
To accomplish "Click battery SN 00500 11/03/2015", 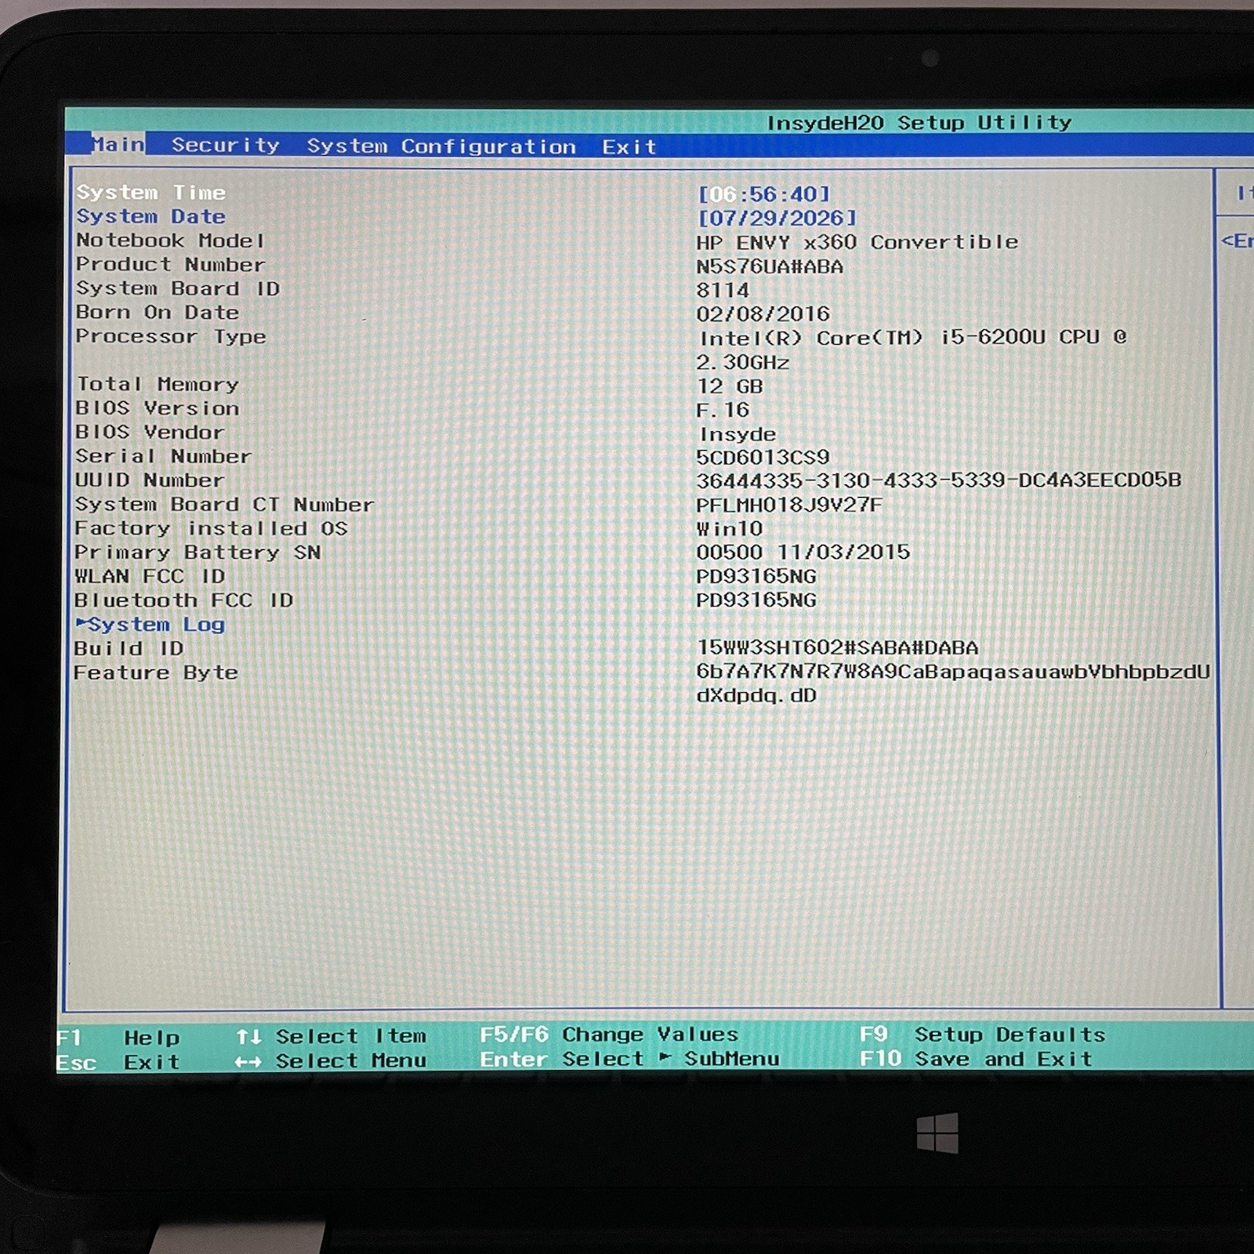I will click(803, 552).
